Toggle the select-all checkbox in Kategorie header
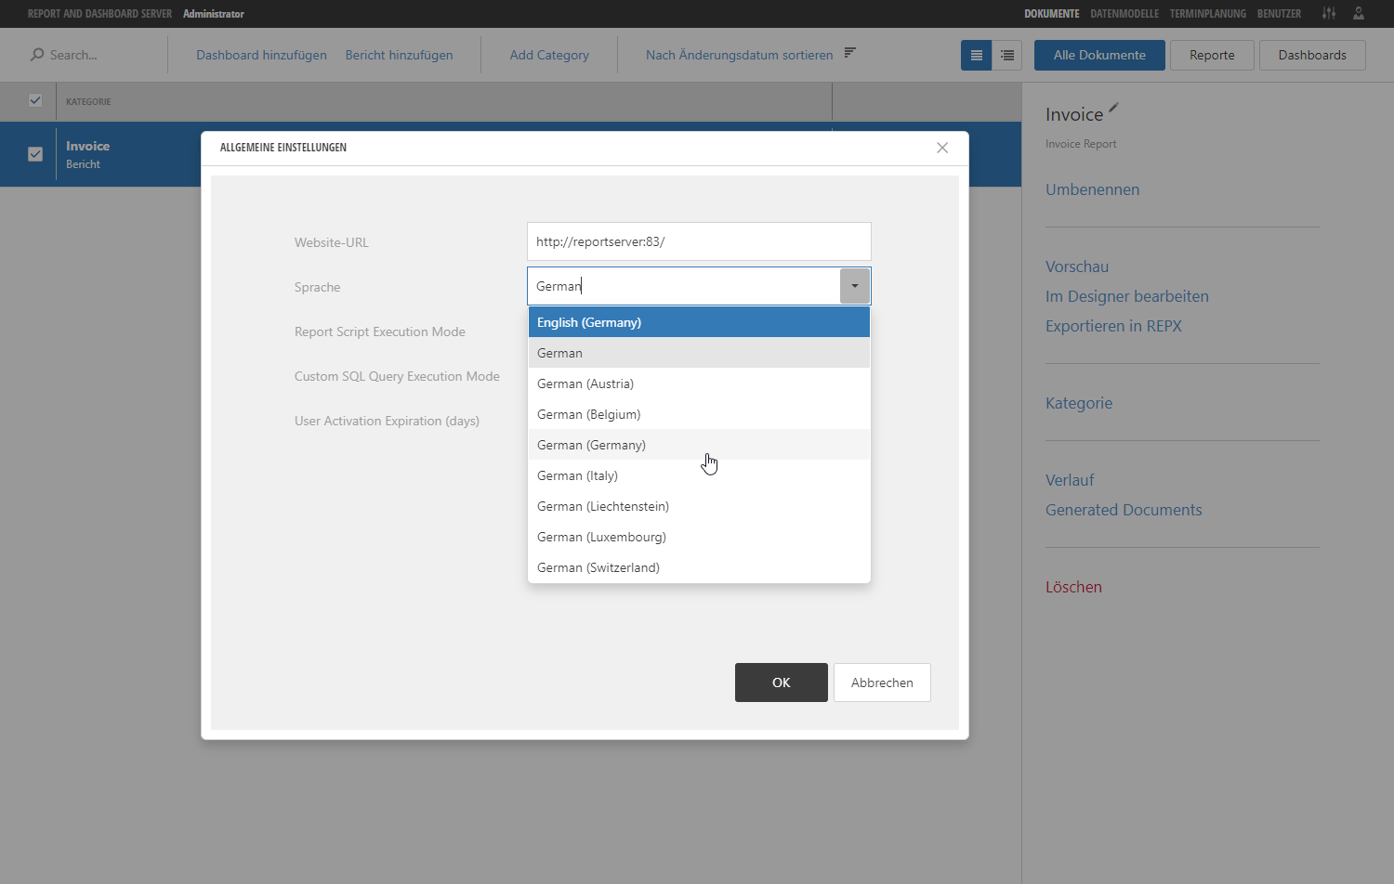Image resolution: width=1394 pixels, height=884 pixels. (x=35, y=100)
